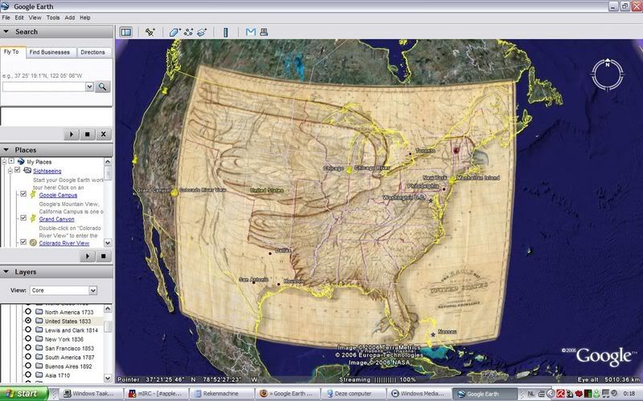
Task: Select the Asia 1710 radio button
Action: pyautogui.click(x=28, y=375)
